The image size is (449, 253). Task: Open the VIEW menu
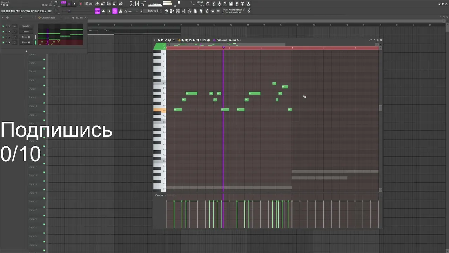28,11
